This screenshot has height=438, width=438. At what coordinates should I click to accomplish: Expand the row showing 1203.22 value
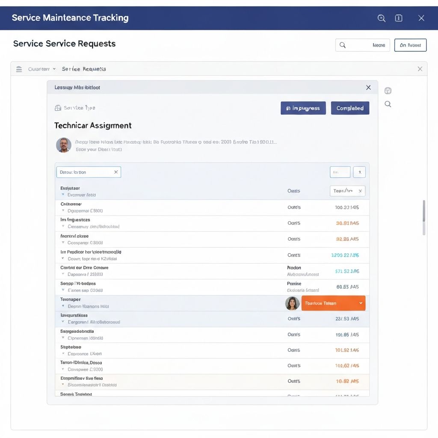pos(63,258)
